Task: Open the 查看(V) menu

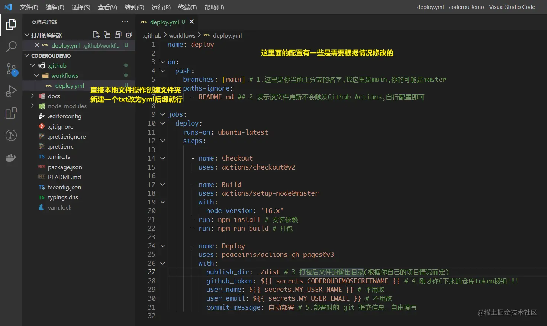Action: coord(107,7)
